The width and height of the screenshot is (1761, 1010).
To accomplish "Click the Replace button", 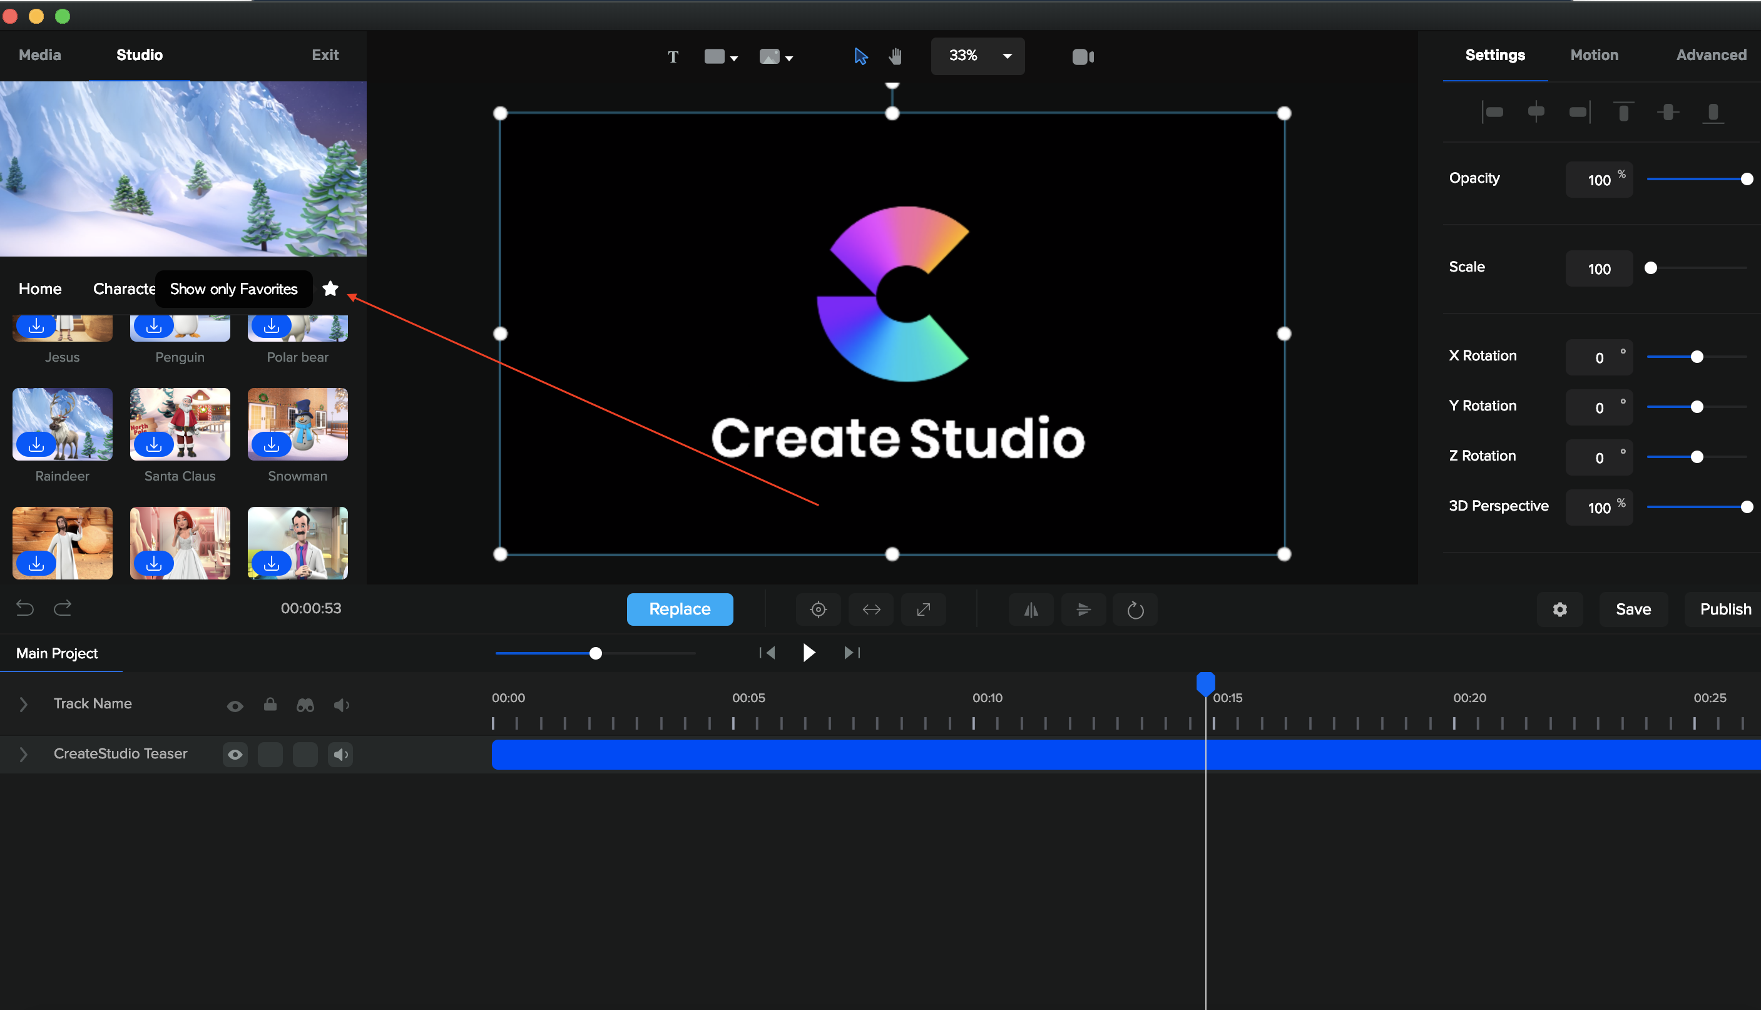I will coord(680,609).
